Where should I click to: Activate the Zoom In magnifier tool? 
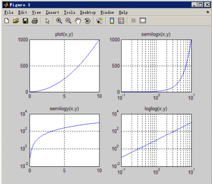click(x=59, y=21)
